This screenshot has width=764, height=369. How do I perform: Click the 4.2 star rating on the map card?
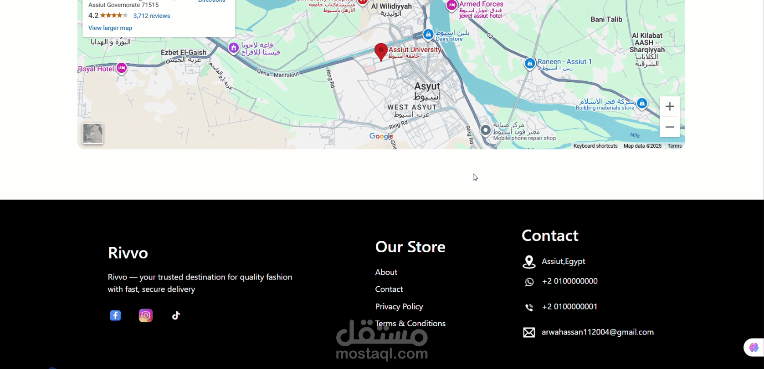click(108, 15)
